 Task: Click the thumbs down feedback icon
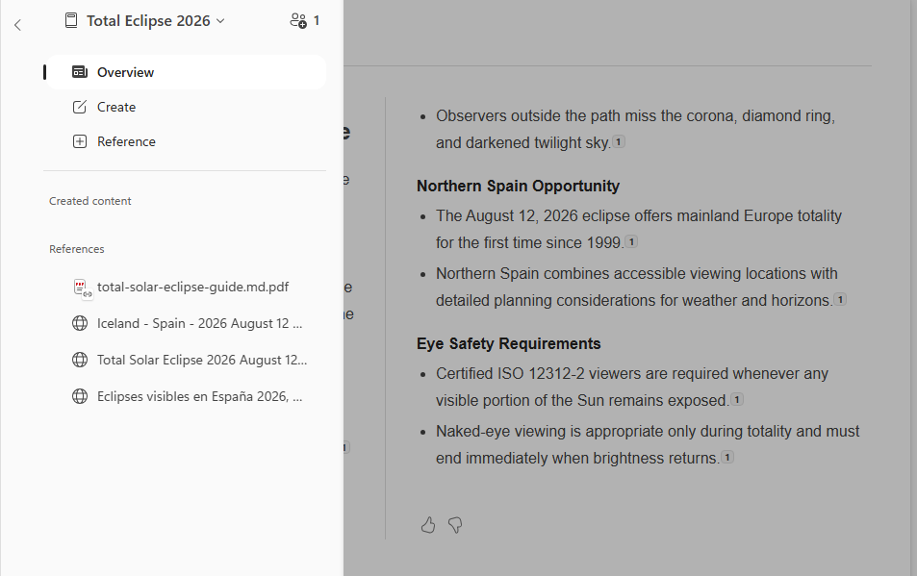click(x=455, y=525)
